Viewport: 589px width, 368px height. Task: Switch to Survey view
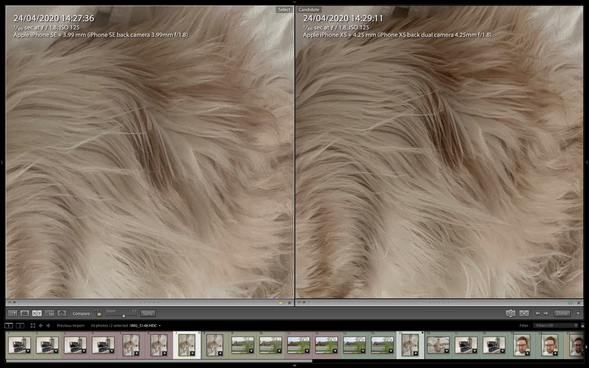[49, 313]
